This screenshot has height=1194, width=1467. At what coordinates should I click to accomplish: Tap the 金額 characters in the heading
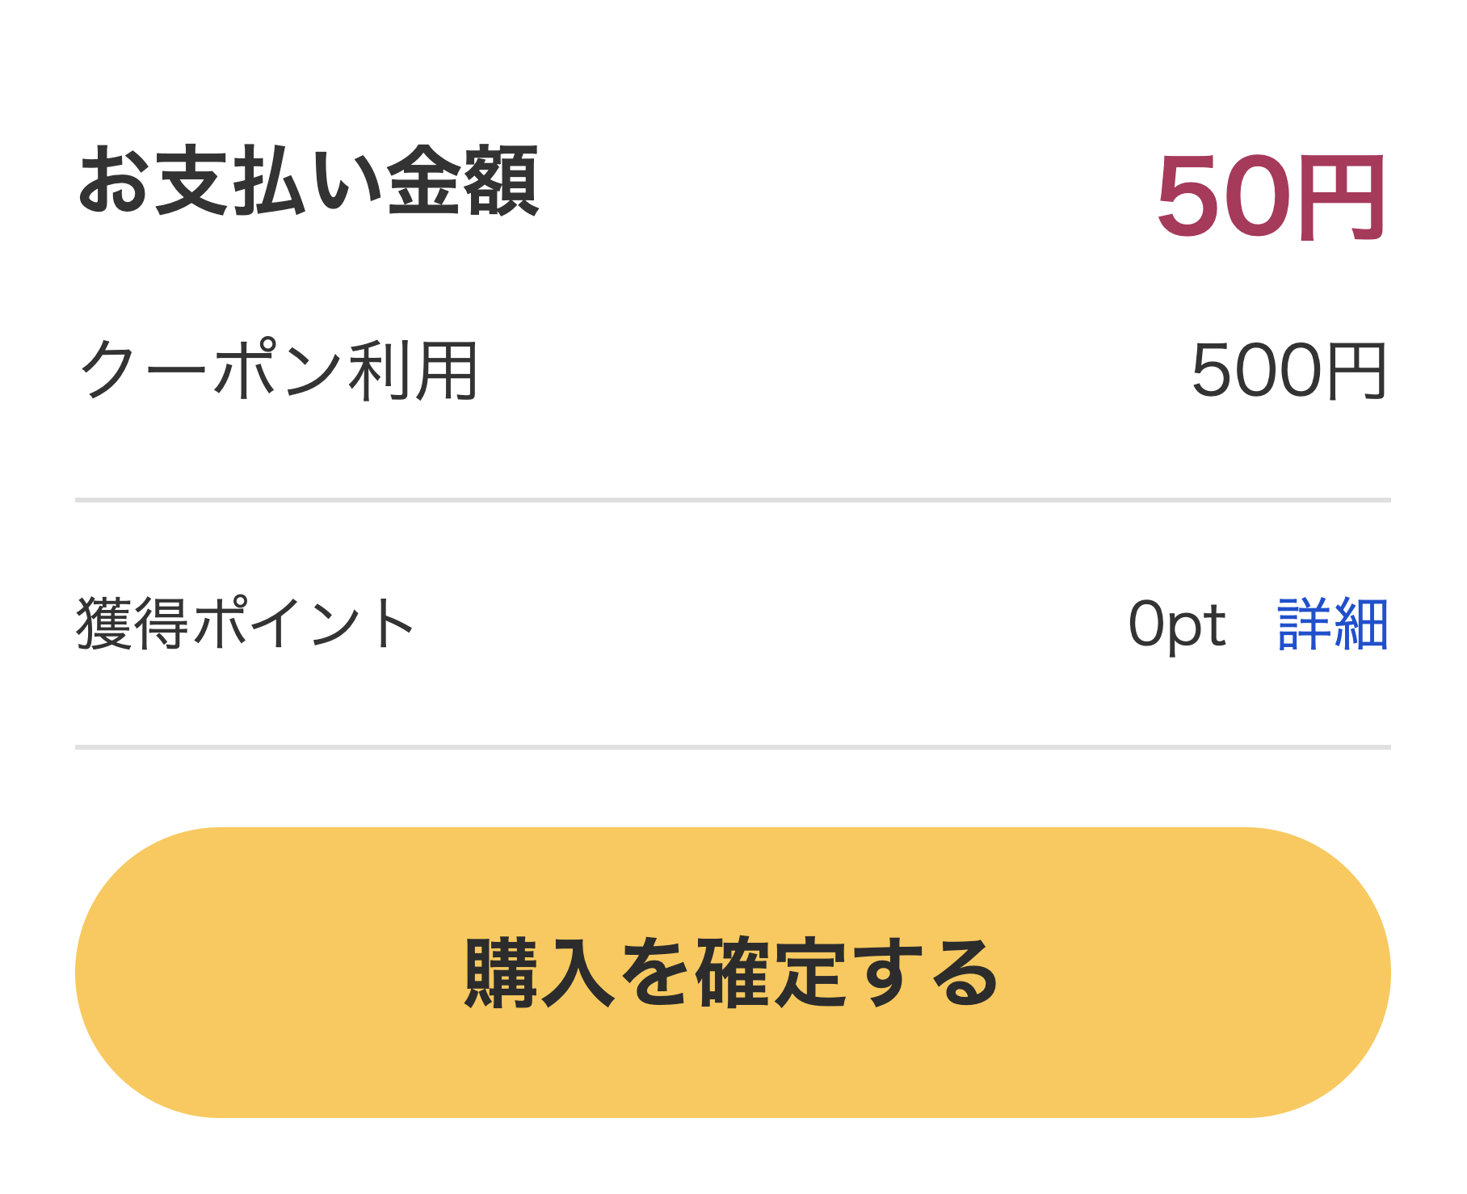click(463, 181)
